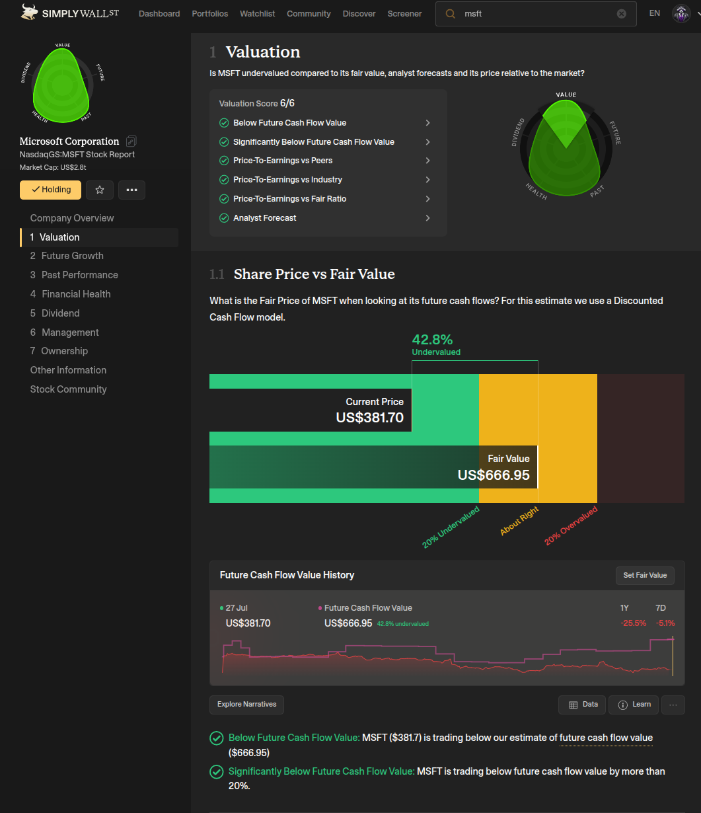701x813 pixels.
Task: Toggle the Holding checkmark button
Action: point(50,190)
